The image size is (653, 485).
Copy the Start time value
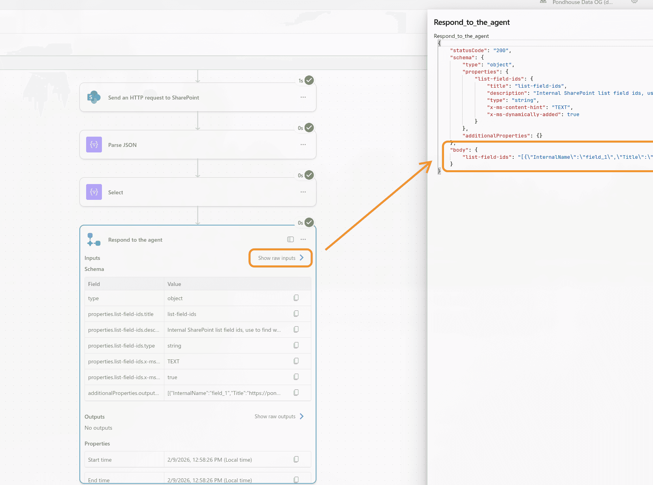tap(296, 459)
